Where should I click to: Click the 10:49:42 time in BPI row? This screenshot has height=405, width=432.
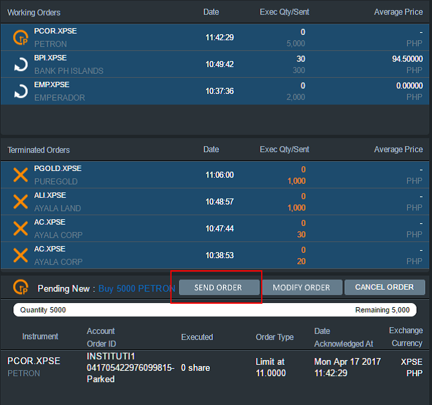219,64
